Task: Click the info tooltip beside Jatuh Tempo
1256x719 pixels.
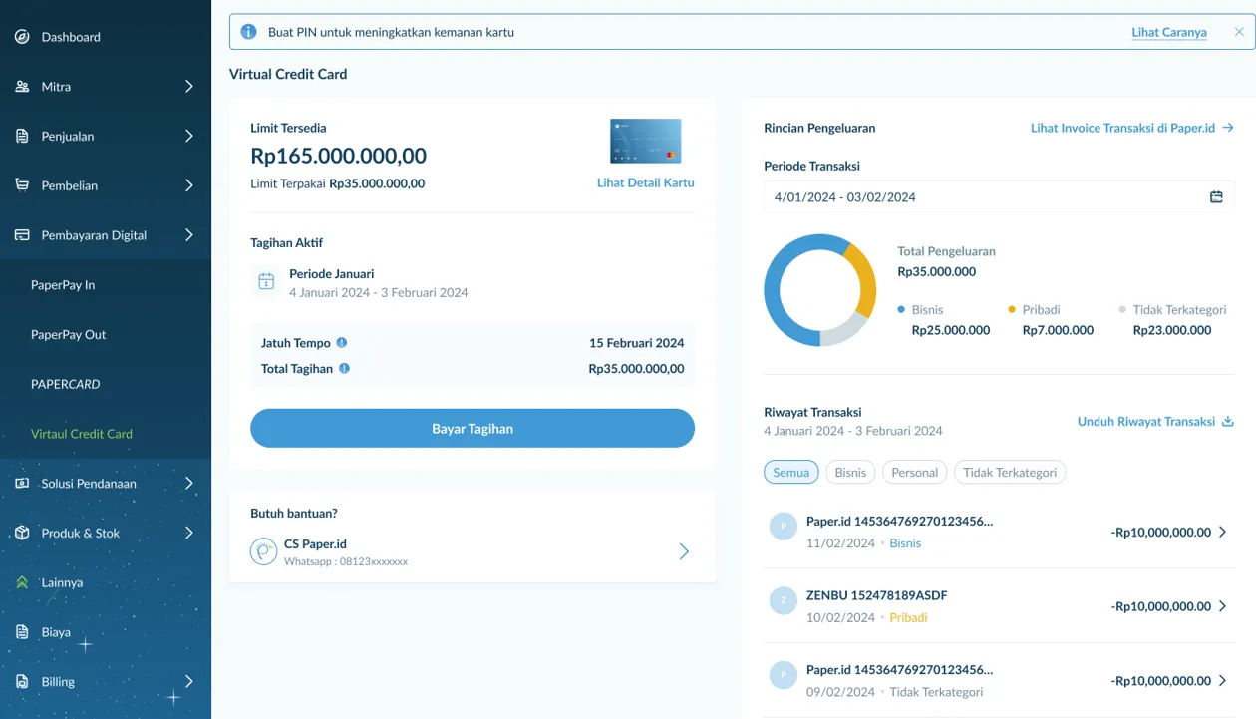Action: (x=340, y=343)
